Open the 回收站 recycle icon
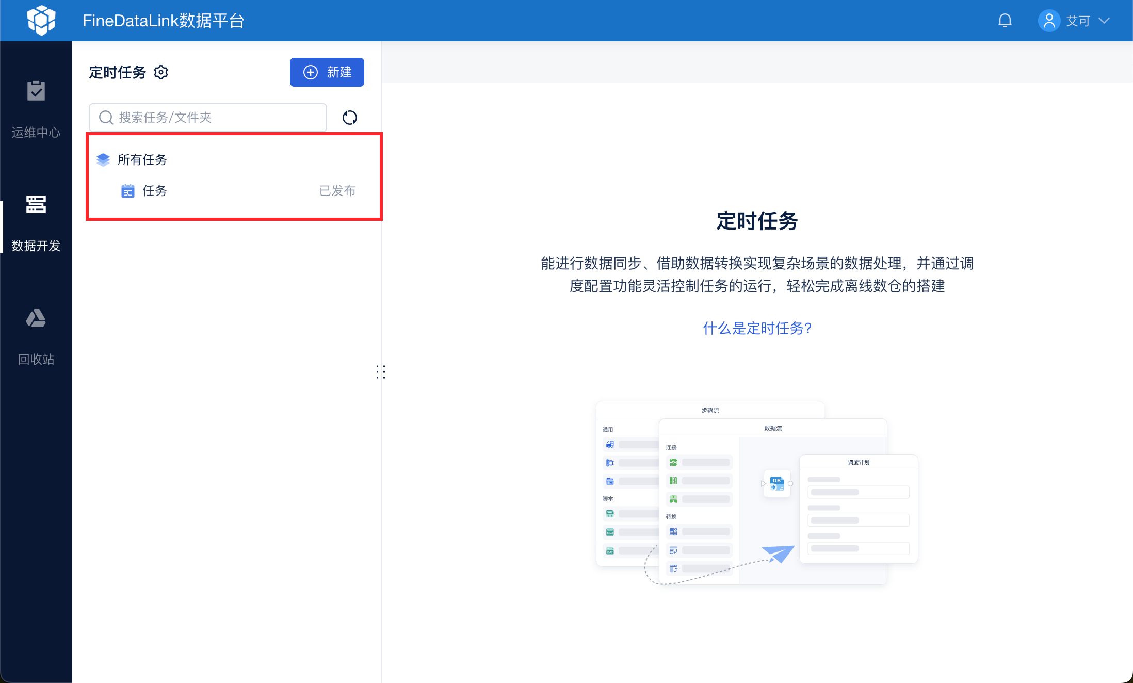The image size is (1133, 683). (36, 318)
